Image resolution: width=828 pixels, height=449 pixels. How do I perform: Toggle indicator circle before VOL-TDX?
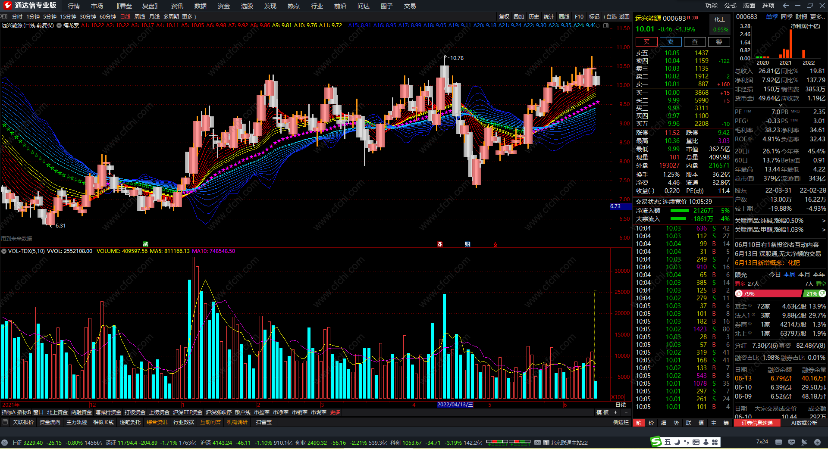click(4, 251)
